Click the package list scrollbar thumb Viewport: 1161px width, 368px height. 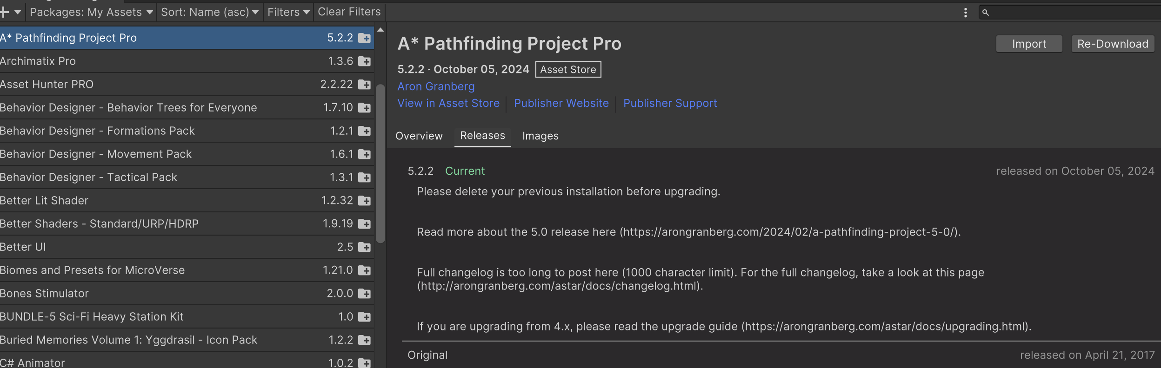pos(380,164)
